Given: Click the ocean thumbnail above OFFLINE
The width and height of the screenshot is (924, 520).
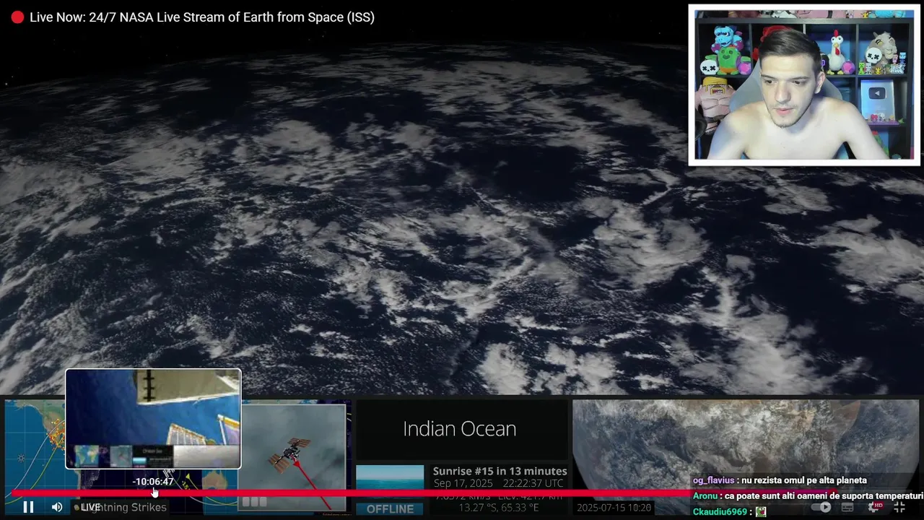Looking at the screenshot, I should click(390, 477).
